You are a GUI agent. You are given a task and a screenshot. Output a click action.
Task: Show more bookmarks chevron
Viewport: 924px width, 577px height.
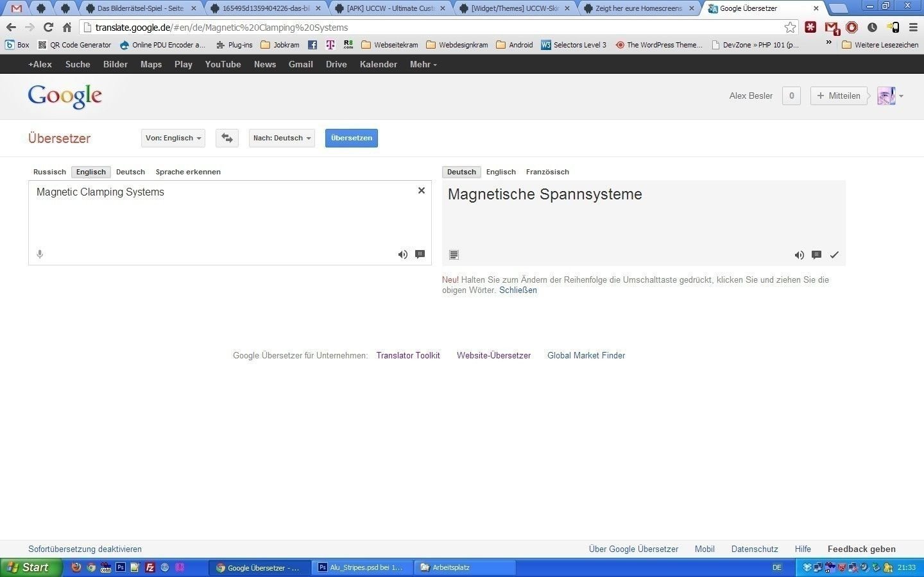[x=828, y=44]
